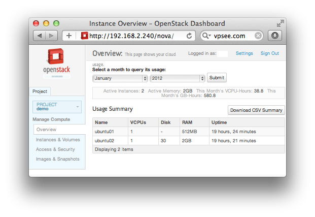The height and width of the screenshot is (217, 315).
Task: Click the openstack logo in sidebar
Action: [57, 63]
